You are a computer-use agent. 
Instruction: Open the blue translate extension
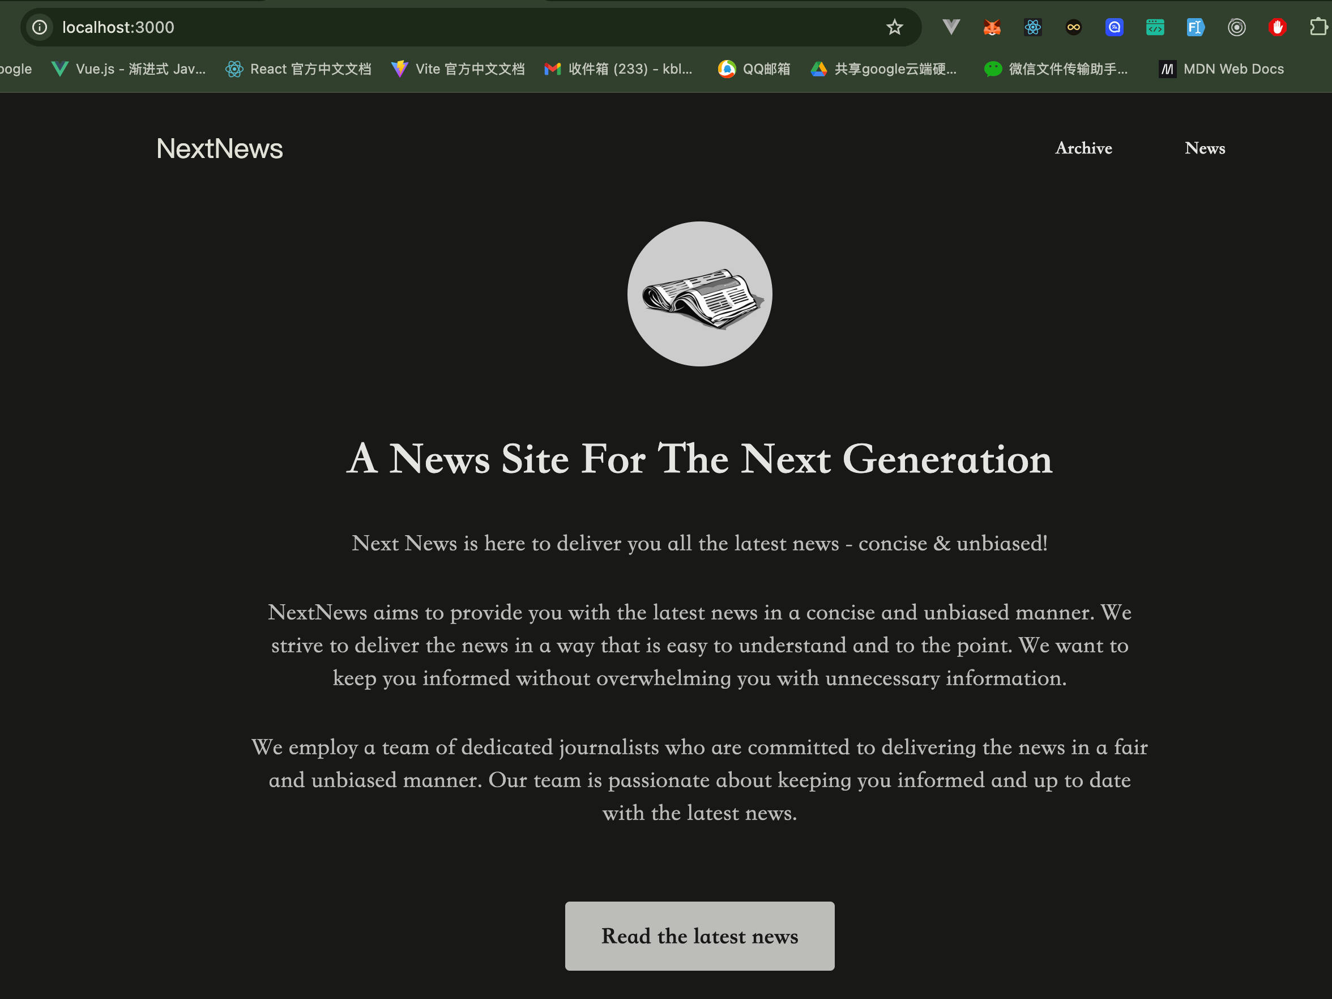click(x=1114, y=27)
